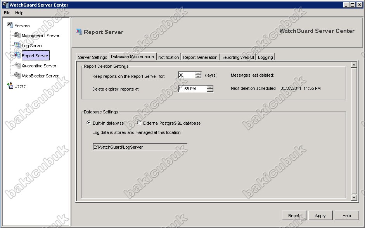Click the Reset button
The height and width of the screenshot is (228, 365).
tap(294, 216)
